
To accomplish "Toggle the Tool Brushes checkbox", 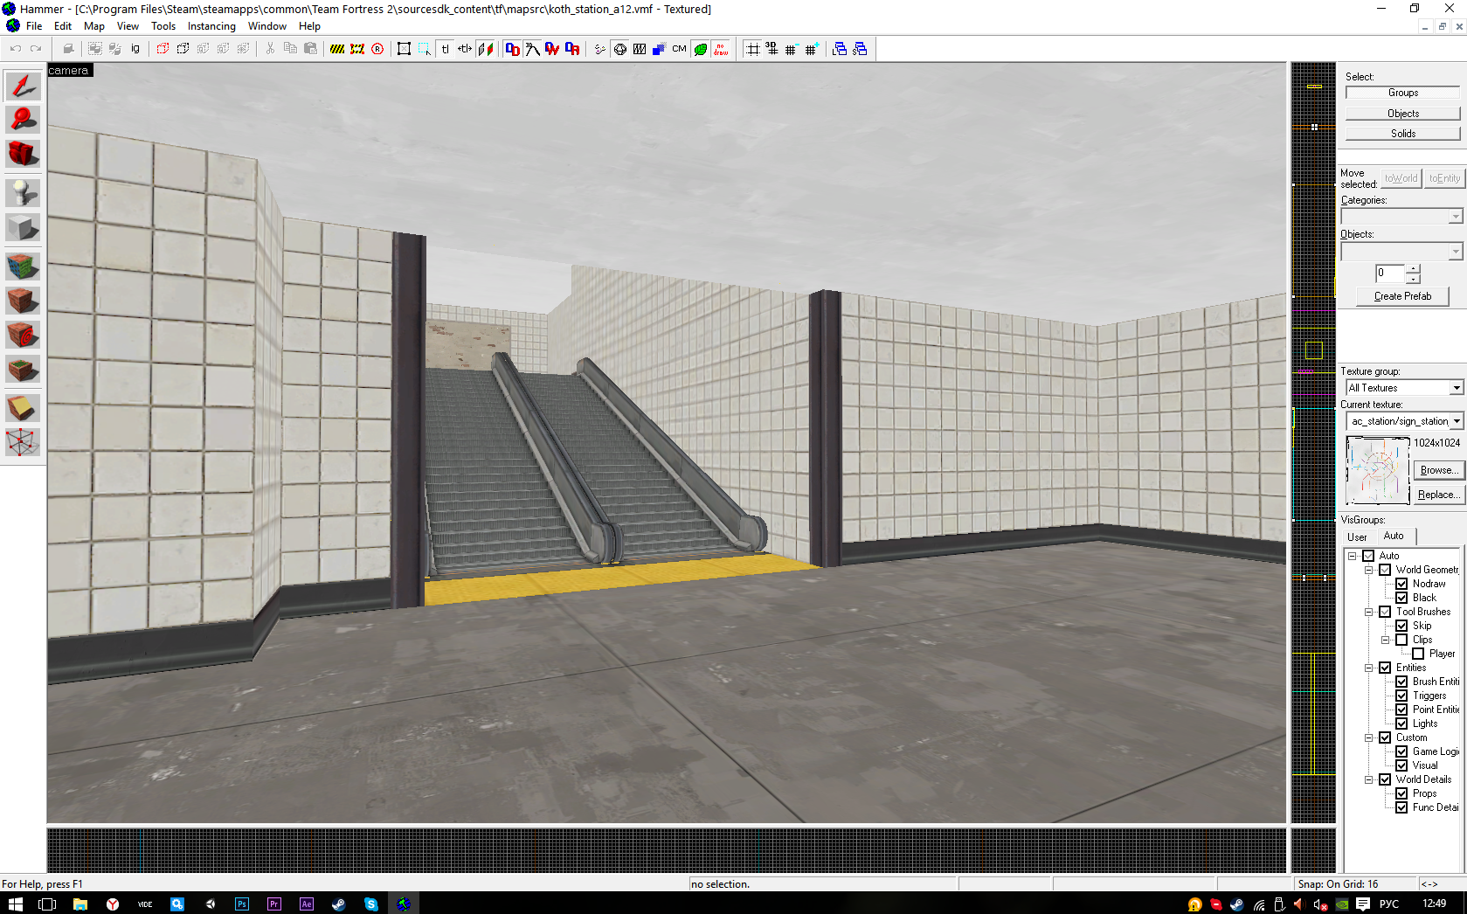I will coord(1385,612).
